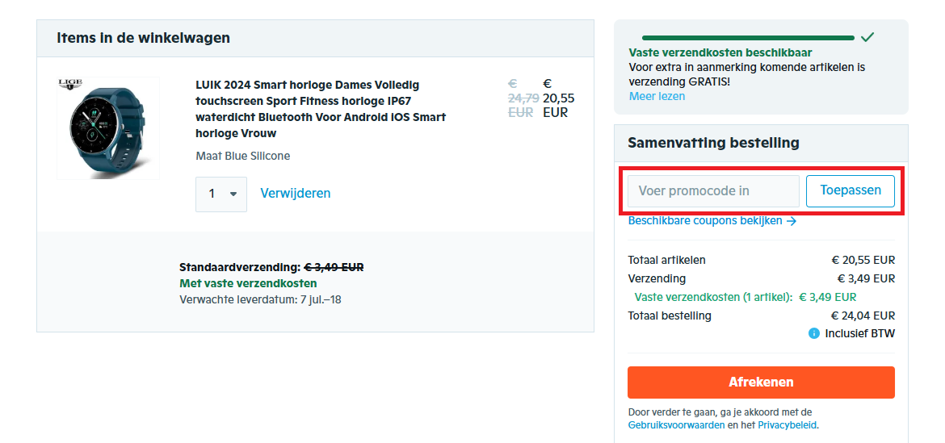The height and width of the screenshot is (443, 945).
Task: View Beschikbare coupons bekijken
Action: [704, 220]
